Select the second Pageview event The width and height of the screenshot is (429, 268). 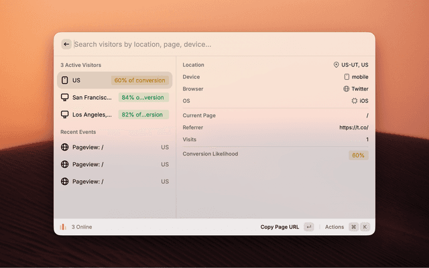click(x=114, y=164)
